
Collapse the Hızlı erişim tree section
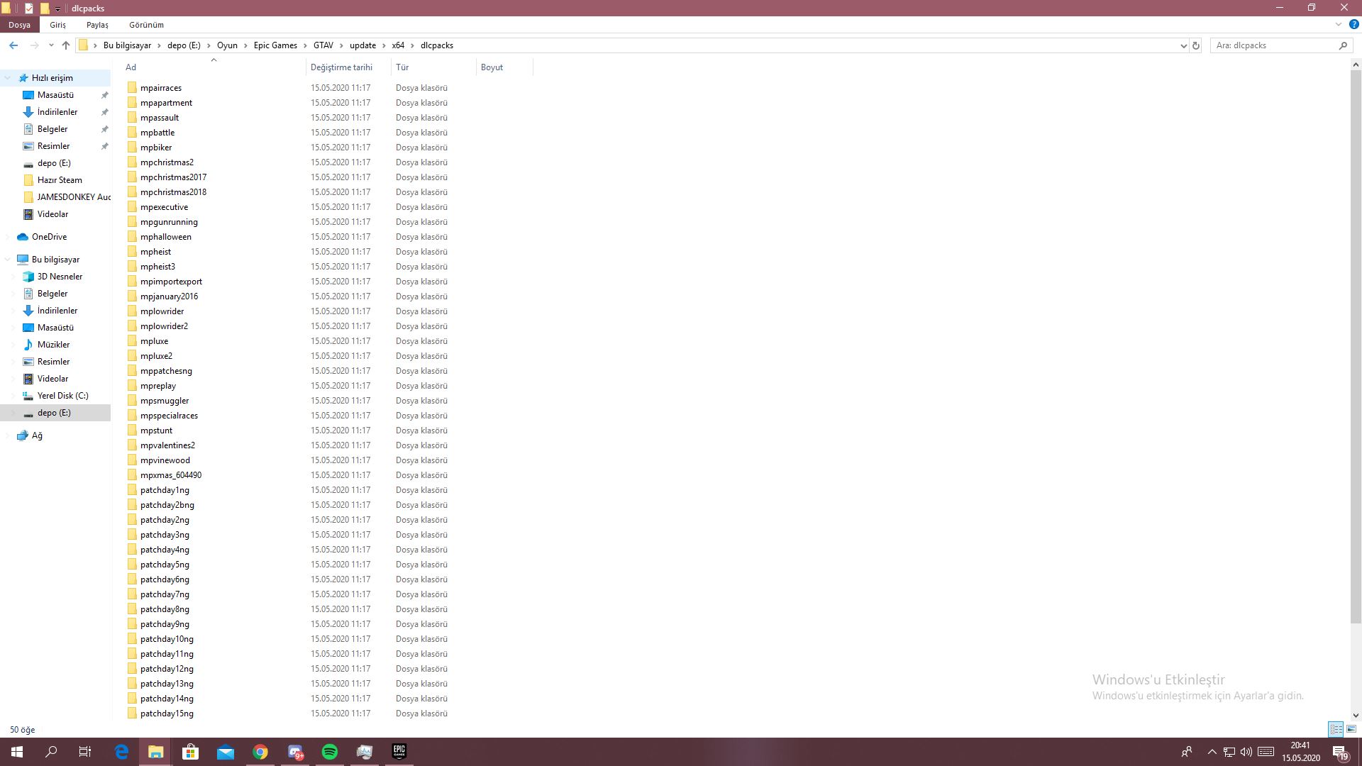pyautogui.click(x=7, y=78)
